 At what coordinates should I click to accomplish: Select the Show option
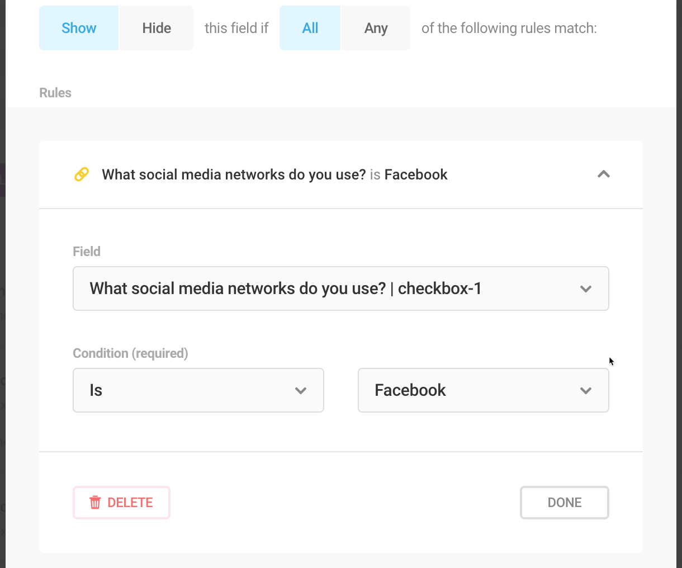click(79, 28)
